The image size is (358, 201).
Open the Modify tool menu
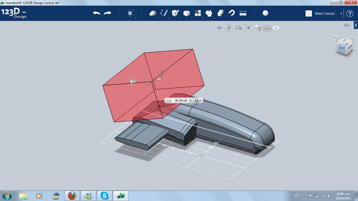[x=186, y=13]
